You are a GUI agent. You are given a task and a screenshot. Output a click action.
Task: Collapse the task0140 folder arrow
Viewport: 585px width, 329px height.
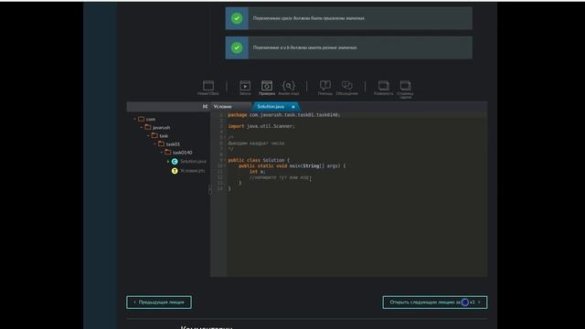162,153
